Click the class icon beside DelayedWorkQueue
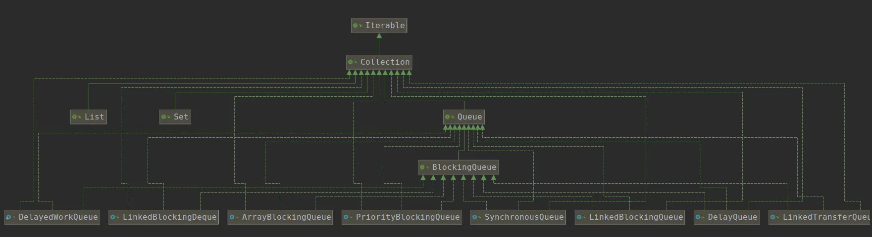The width and height of the screenshot is (872, 237). click(9, 217)
